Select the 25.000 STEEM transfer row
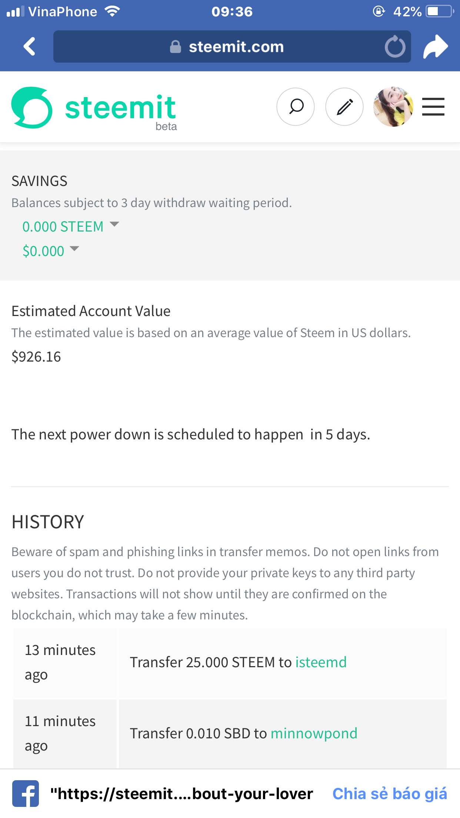The image size is (460, 818). [x=230, y=662]
